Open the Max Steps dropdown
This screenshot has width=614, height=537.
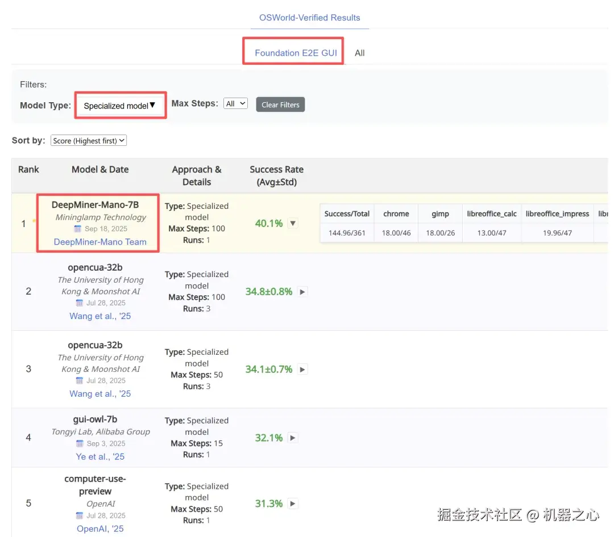pyautogui.click(x=235, y=104)
